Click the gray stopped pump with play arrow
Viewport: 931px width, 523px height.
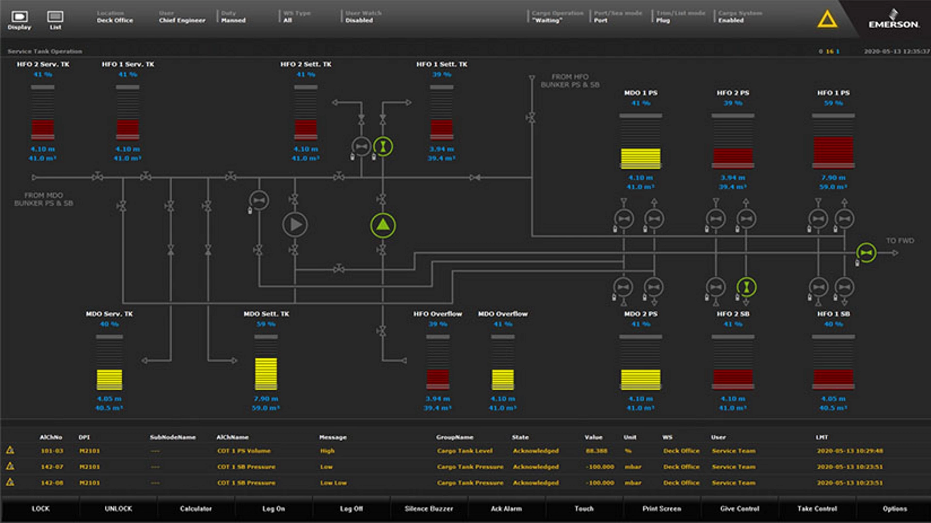click(x=295, y=225)
